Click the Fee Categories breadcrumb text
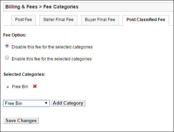The width and height of the screenshot is (174, 132). tap(61, 7)
